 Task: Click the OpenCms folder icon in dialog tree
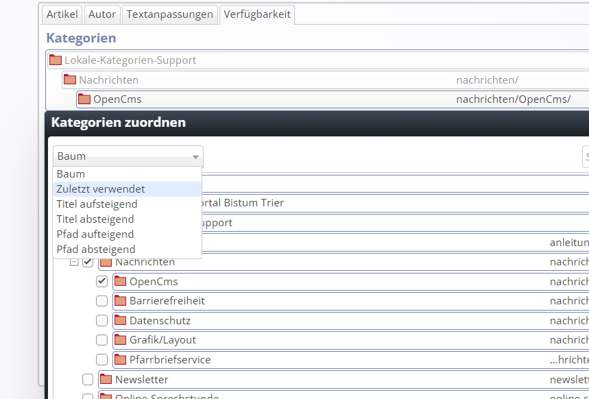121,281
